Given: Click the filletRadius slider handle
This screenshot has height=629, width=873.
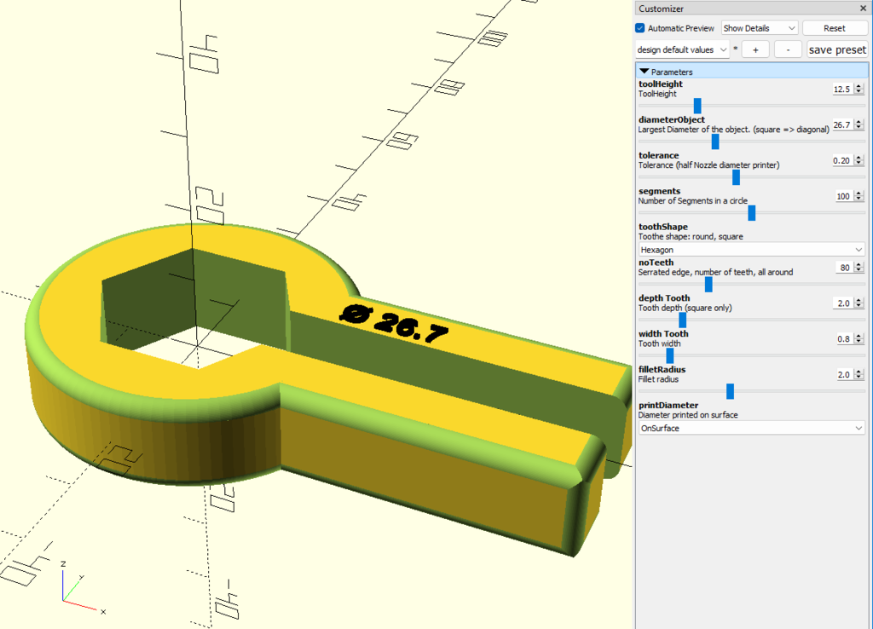Looking at the screenshot, I should (x=730, y=391).
